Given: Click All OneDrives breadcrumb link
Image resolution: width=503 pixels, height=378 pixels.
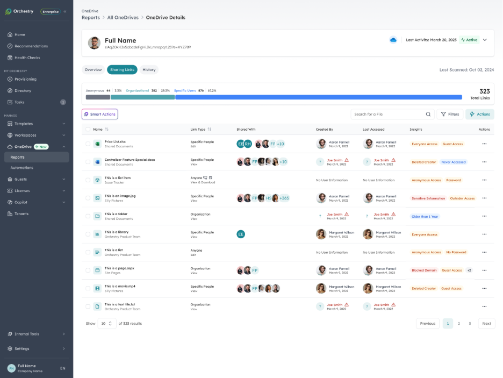Looking at the screenshot, I should (123, 18).
